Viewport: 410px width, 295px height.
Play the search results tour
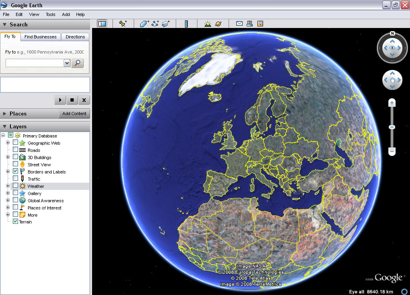coord(60,100)
